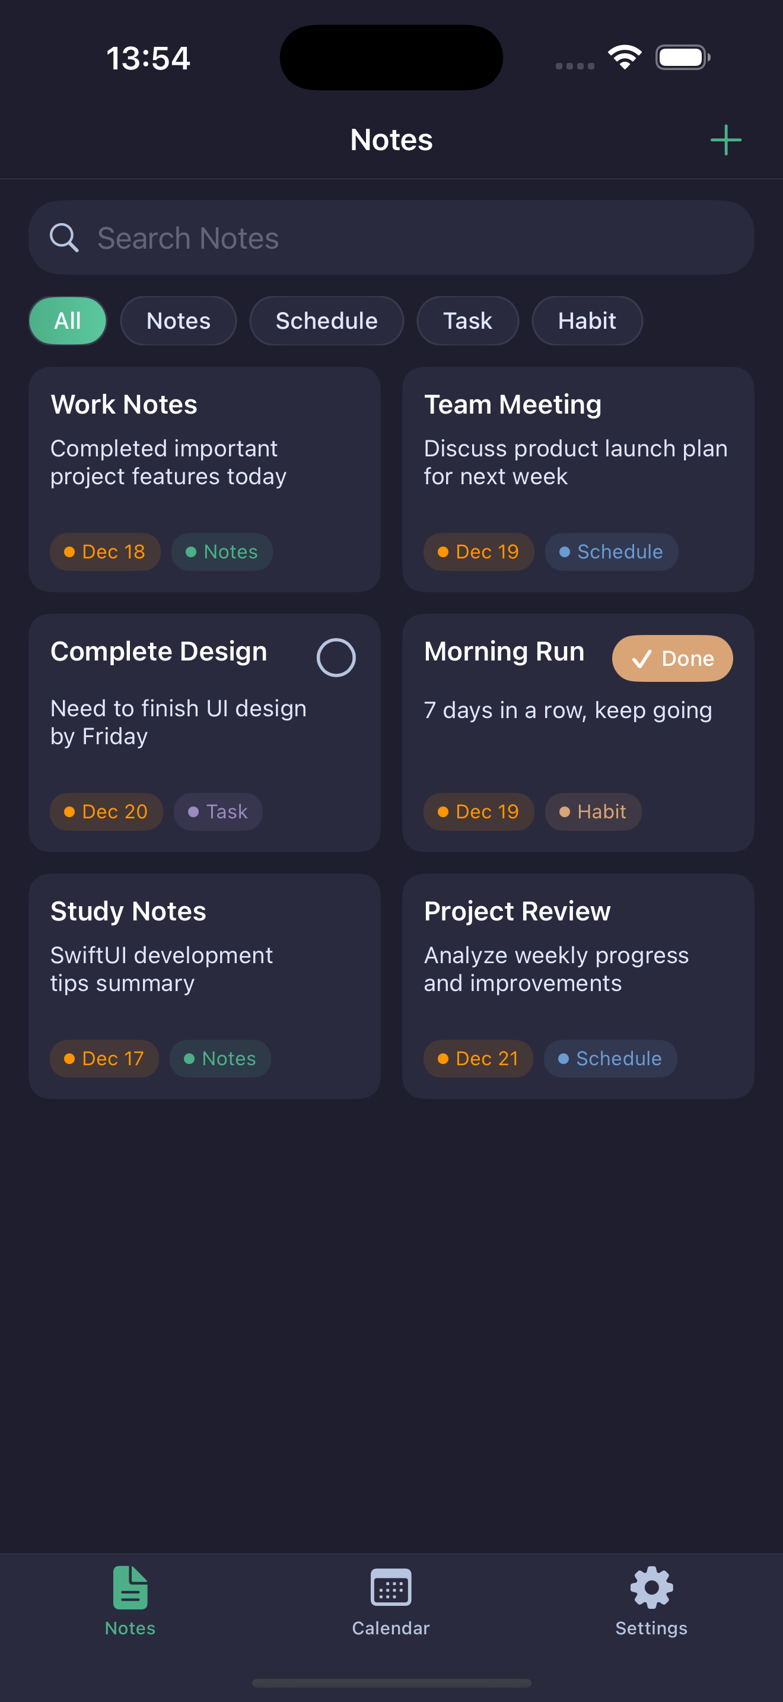The height and width of the screenshot is (1702, 783).
Task: Click the Dec 20 date tag
Action: click(x=106, y=812)
